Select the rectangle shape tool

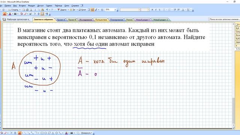[42, 133]
